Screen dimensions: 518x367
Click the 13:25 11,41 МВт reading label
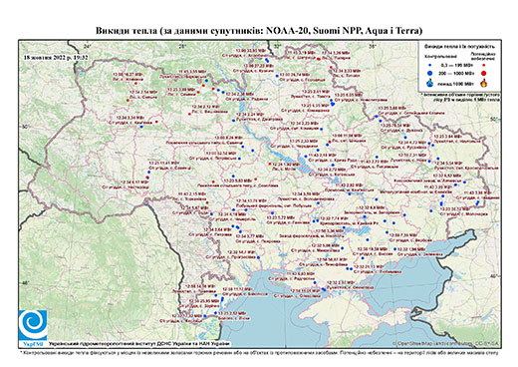click(x=164, y=164)
